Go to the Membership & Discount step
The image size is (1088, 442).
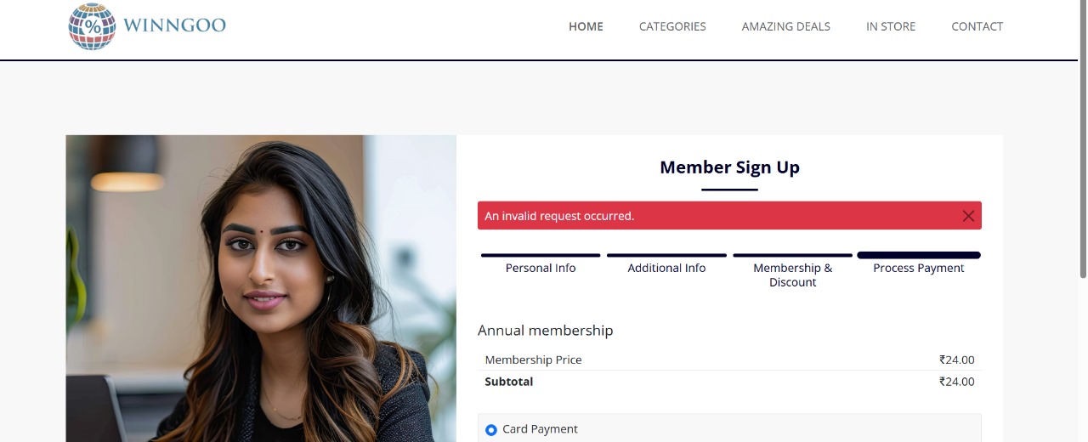pos(792,275)
